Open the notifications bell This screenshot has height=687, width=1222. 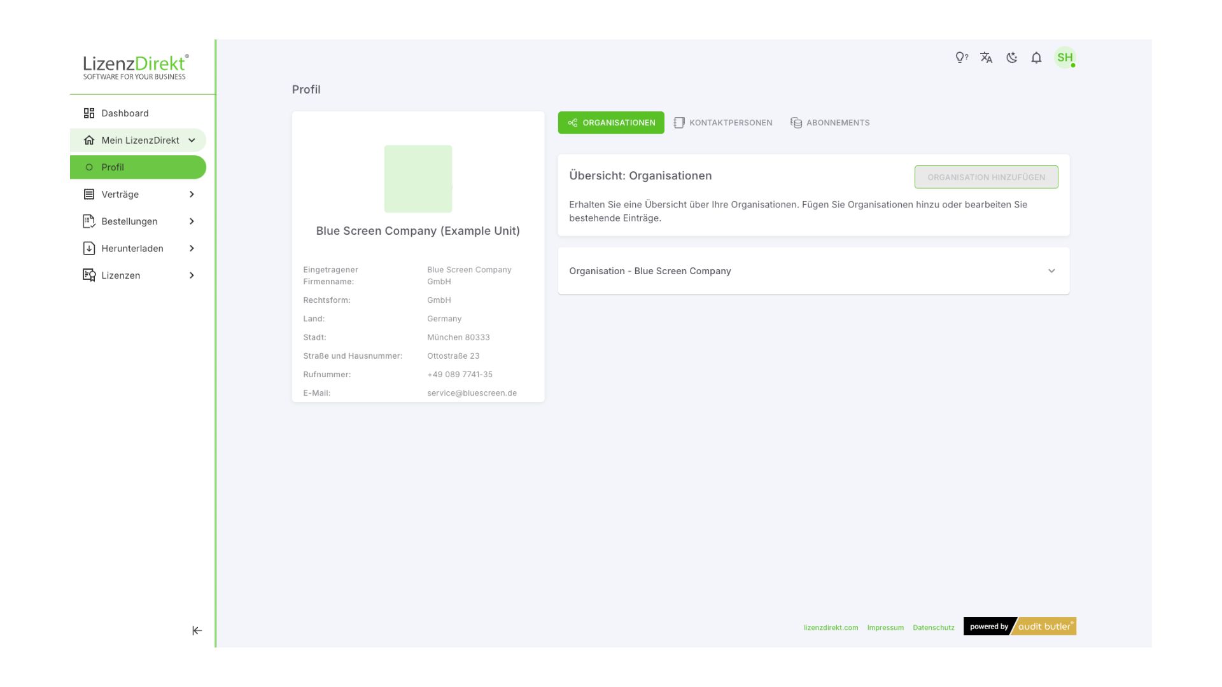coord(1036,58)
